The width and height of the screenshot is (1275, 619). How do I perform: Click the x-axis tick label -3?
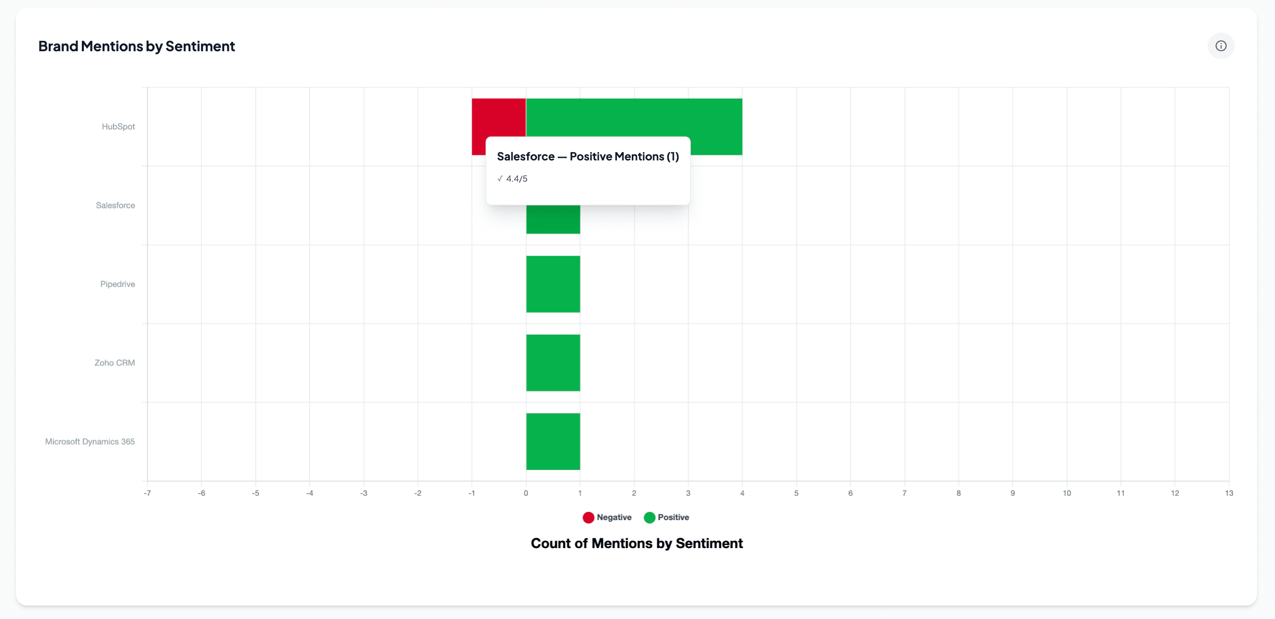tap(364, 493)
